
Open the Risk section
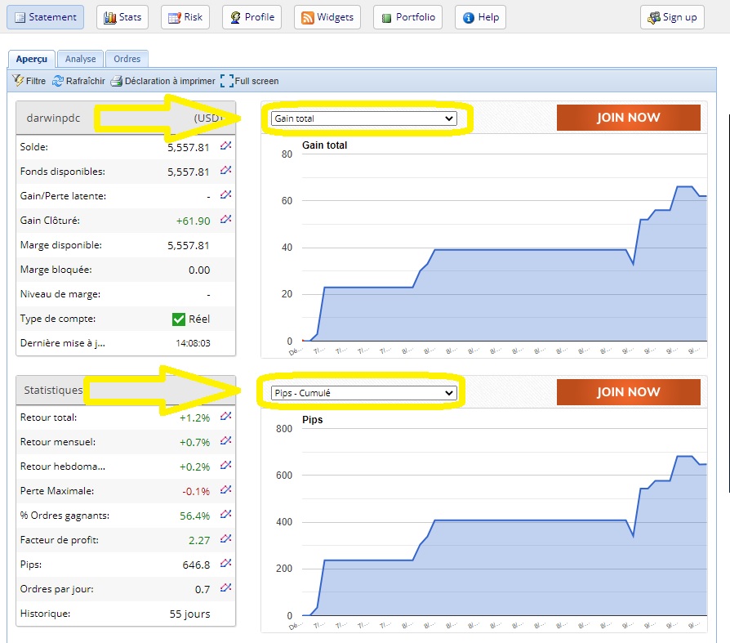pyautogui.click(x=185, y=17)
